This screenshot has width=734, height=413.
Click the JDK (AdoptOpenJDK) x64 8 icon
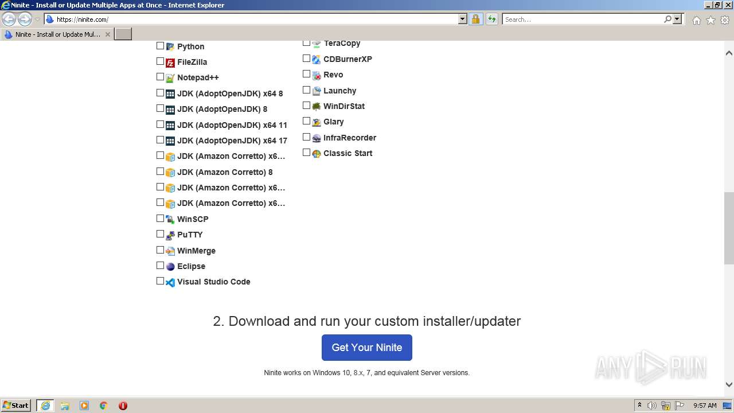170,94
